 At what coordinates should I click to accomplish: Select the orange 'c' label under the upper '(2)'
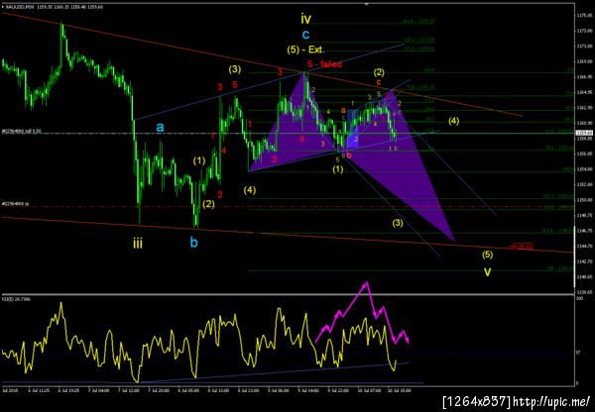click(379, 81)
